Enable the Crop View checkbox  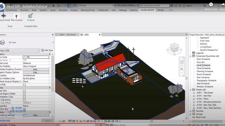25,91
